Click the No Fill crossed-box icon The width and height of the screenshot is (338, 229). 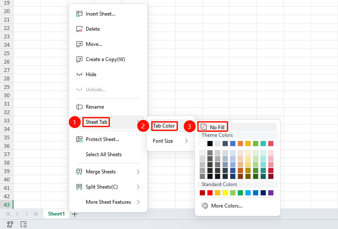click(204, 127)
